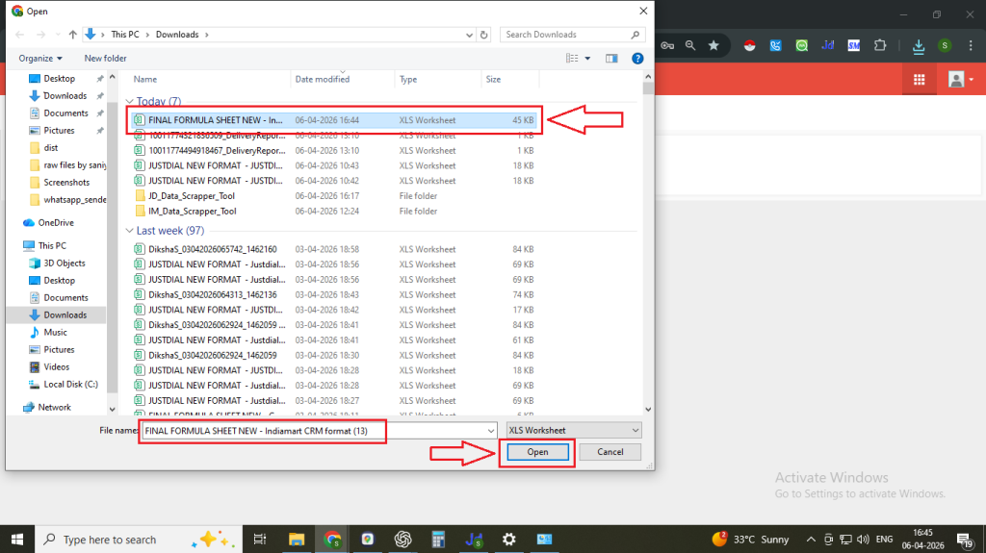Click the dialog Help question mark icon

(x=637, y=59)
